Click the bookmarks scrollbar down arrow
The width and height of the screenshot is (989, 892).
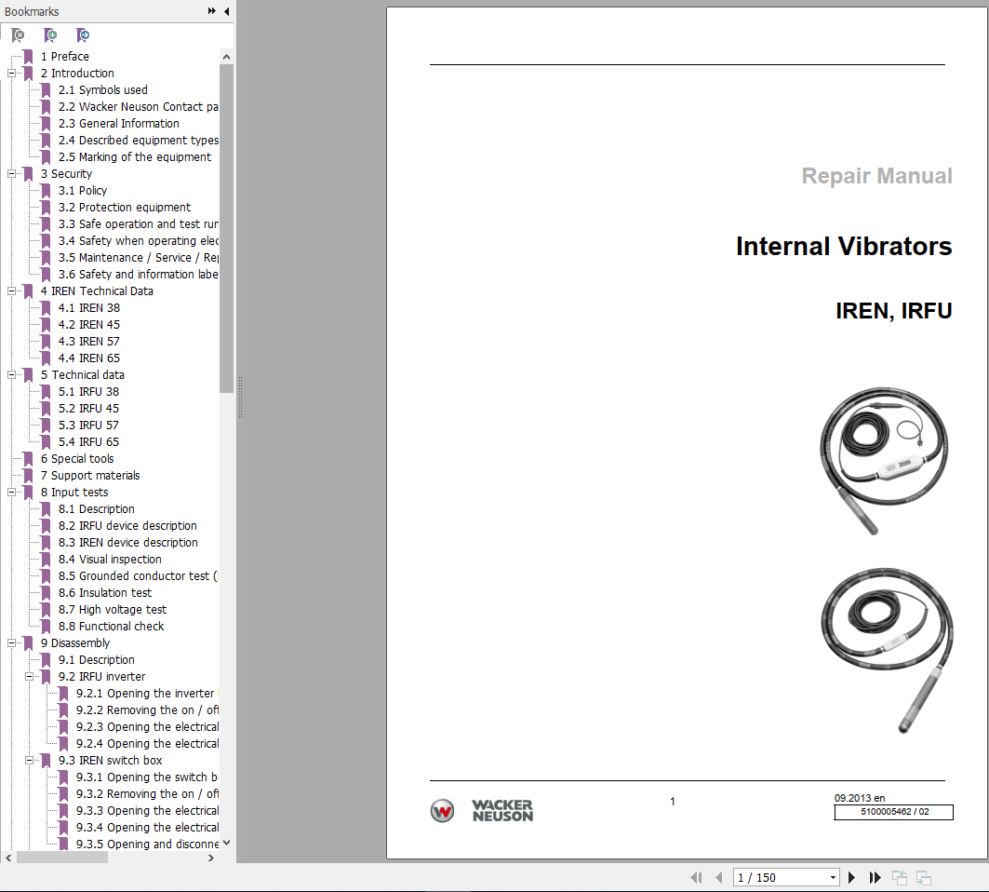point(226,843)
